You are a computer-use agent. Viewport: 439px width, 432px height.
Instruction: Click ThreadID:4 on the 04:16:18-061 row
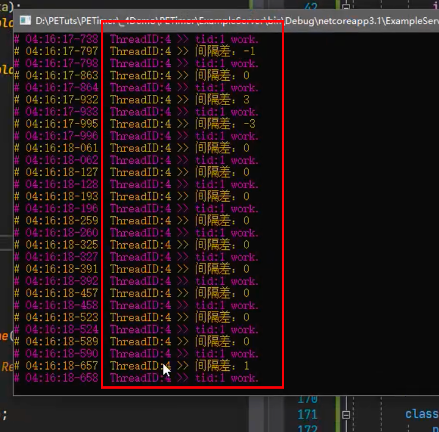click(141, 148)
